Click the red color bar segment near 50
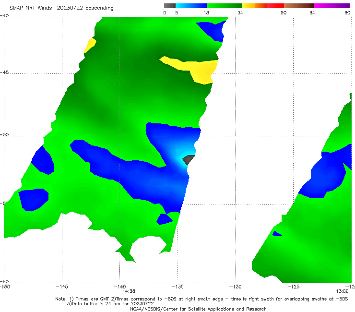 point(275,6)
